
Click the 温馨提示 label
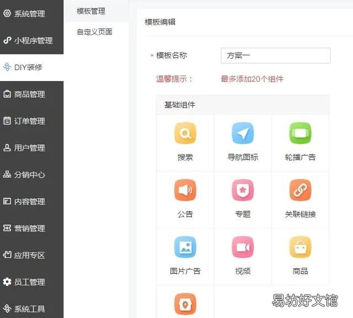point(174,79)
